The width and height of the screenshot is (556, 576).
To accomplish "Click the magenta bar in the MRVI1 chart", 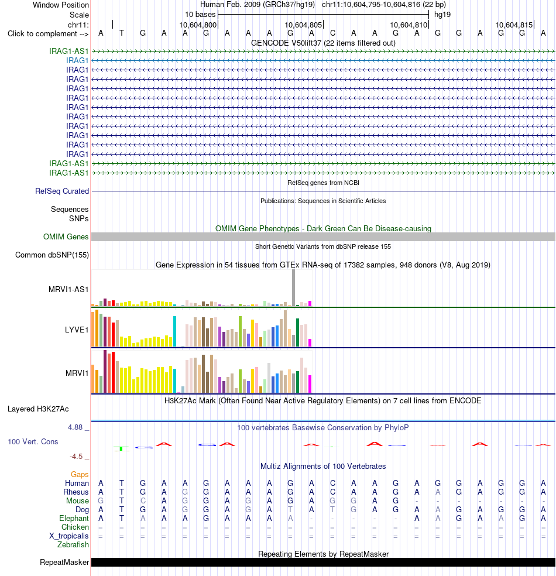I will [x=310, y=384].
